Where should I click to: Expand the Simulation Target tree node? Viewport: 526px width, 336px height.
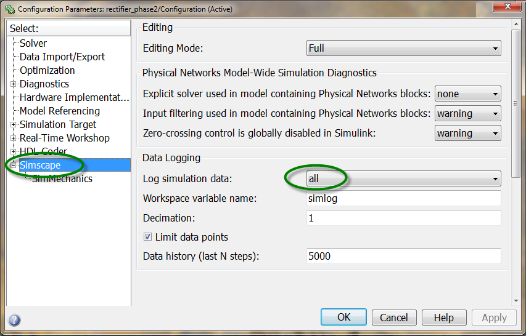14,124
